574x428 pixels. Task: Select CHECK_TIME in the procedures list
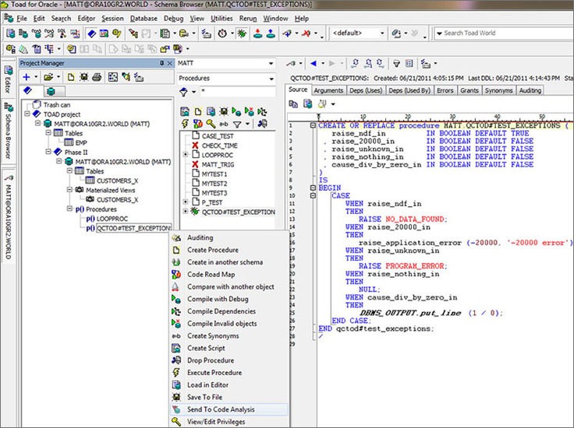click(220, 146)
